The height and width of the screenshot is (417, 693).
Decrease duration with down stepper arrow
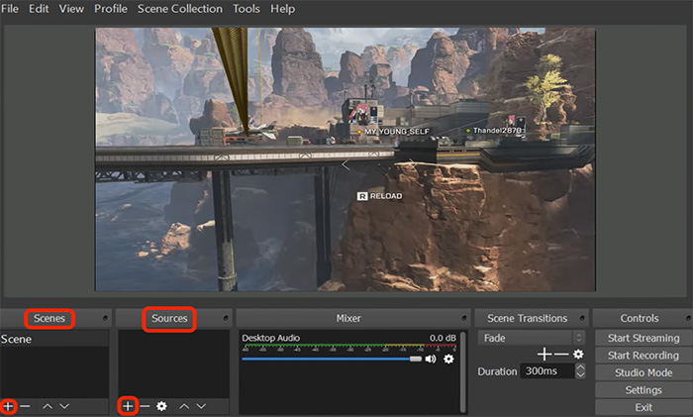coord(580,374)
